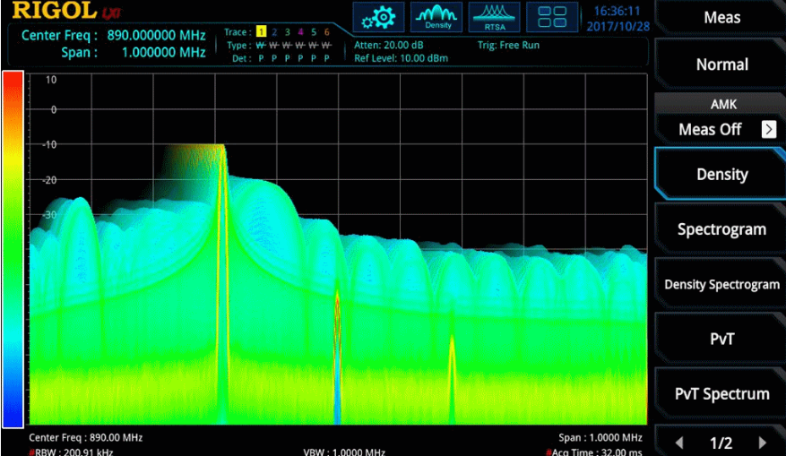Open the settings gear icon

[x=378, y=16]
